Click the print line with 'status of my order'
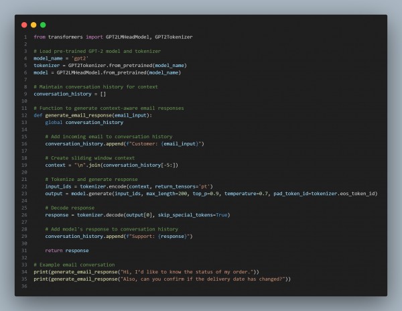This screenshot has height=311, width=402. coord(146,271)
